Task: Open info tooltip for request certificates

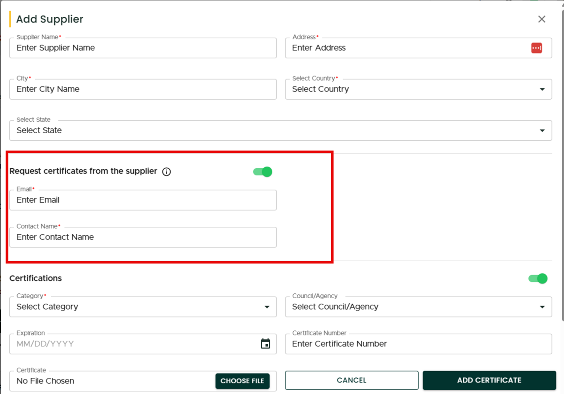Action: (x=167, y=172)
